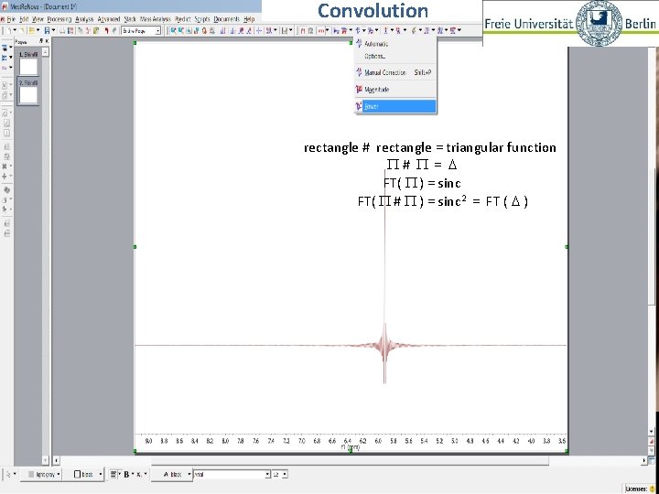
Task: Select the crosshair cursor tool icon
Action: 259,30
